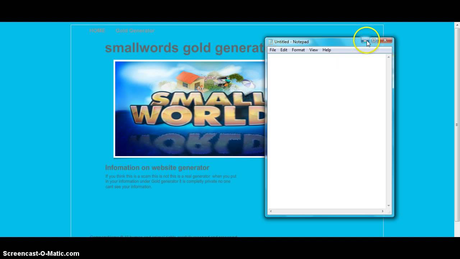Click Notepad vertical scrollbar down arrow
This screenshot has height=259, width=460.
388,206
